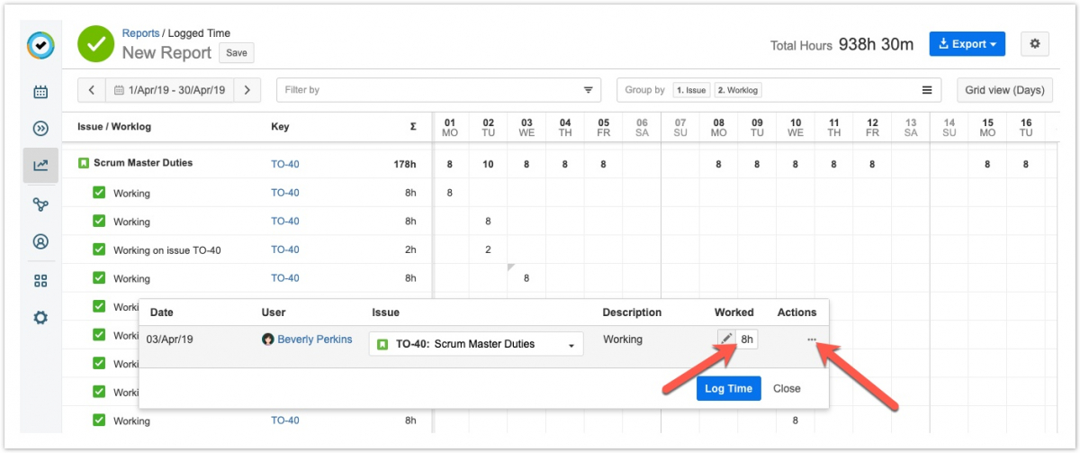
Task: Click the Filter by input field
Action: (x=432, y=90)
